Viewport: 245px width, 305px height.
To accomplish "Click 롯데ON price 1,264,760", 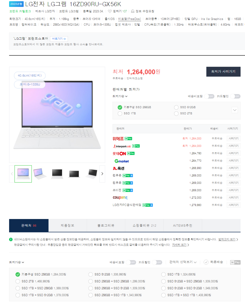I will point(195,153).
